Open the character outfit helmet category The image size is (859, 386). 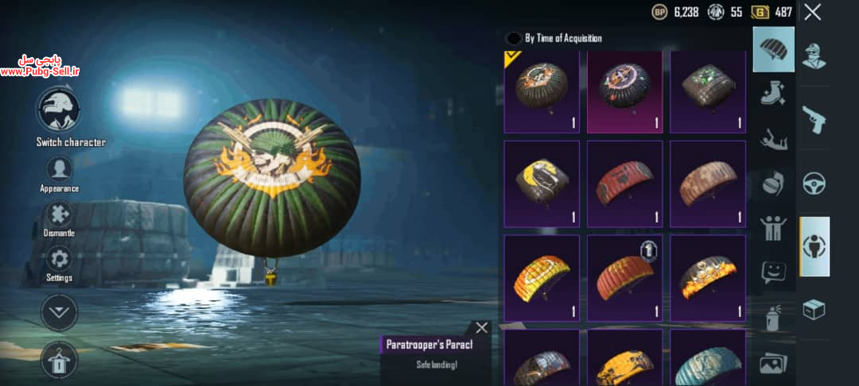pos(814,56)
